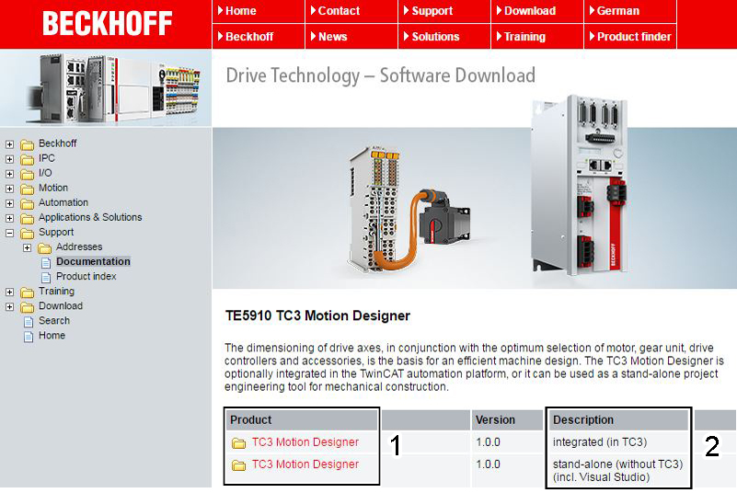Click the IPC folder icon
737x493 pixels.
click(28, 159)
